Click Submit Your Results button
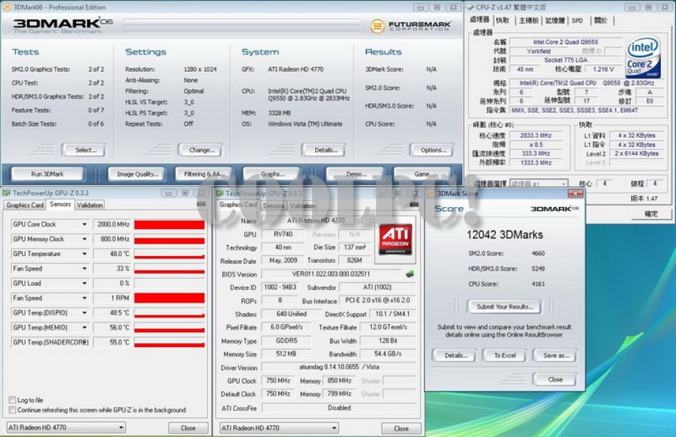Screen dimensions: 676x437 pos(504,307)
